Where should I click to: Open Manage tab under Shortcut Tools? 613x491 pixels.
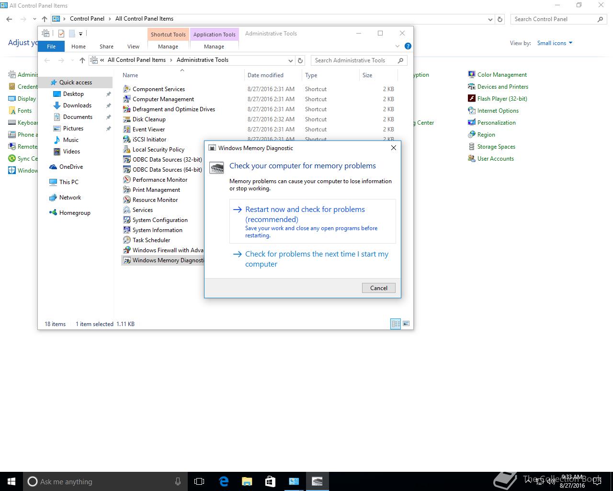[168, 47]
